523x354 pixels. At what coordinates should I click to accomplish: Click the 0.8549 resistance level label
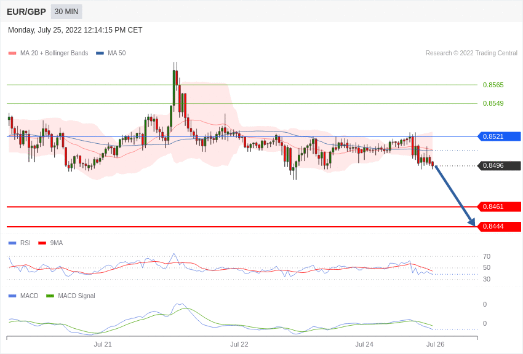point(493,103)
